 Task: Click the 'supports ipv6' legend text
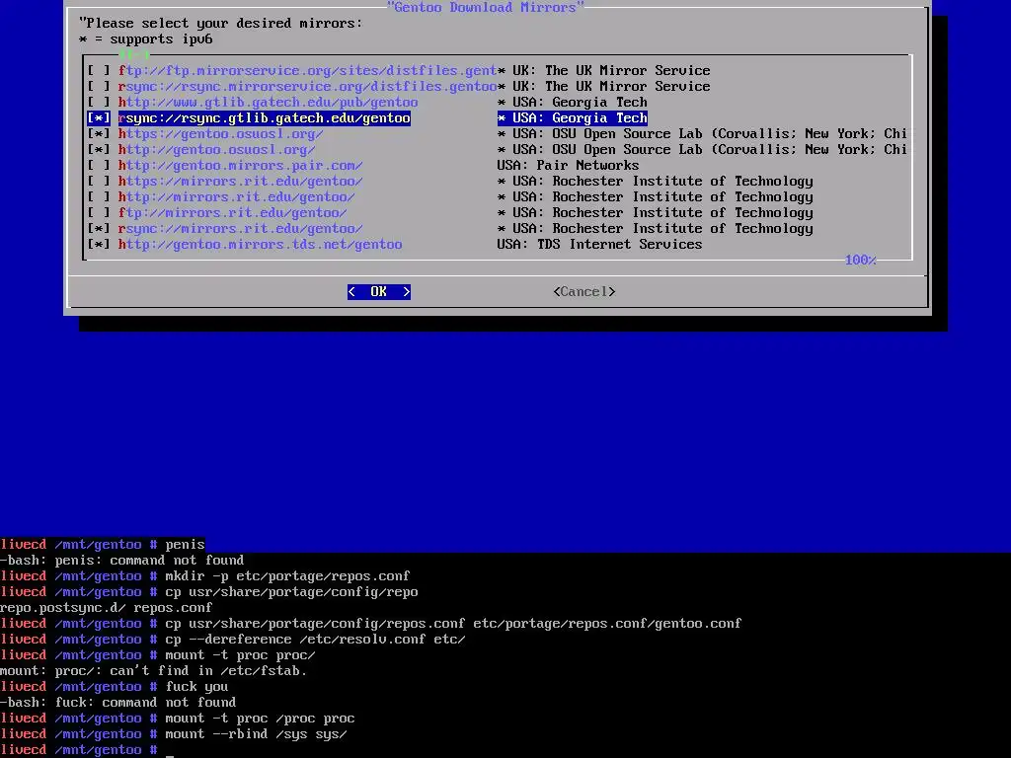146,38
